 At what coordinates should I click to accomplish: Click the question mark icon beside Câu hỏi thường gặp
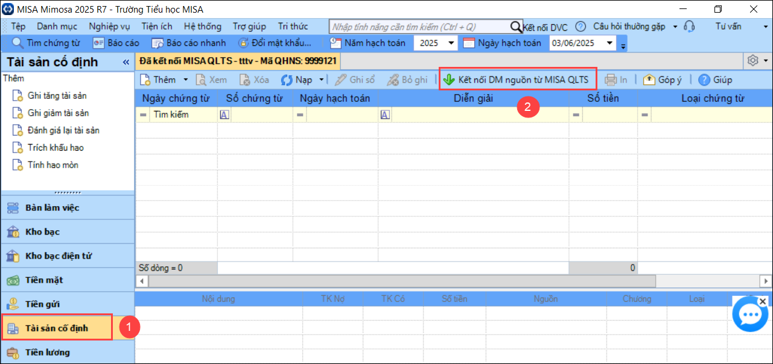[x=581, y=27]
